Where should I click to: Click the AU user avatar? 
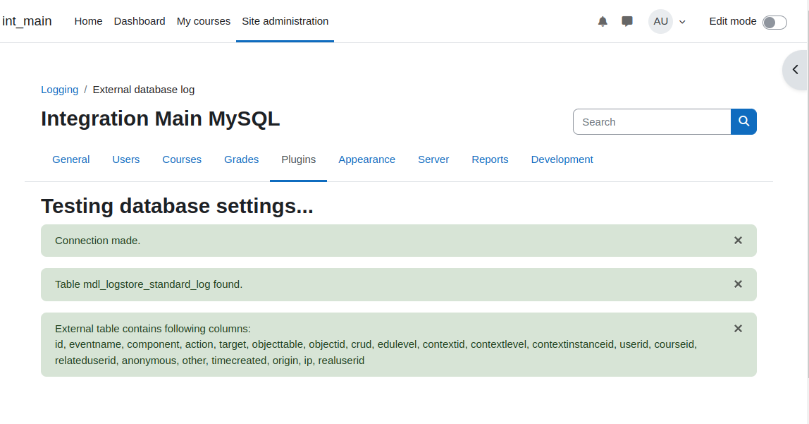tap(660, 21)
